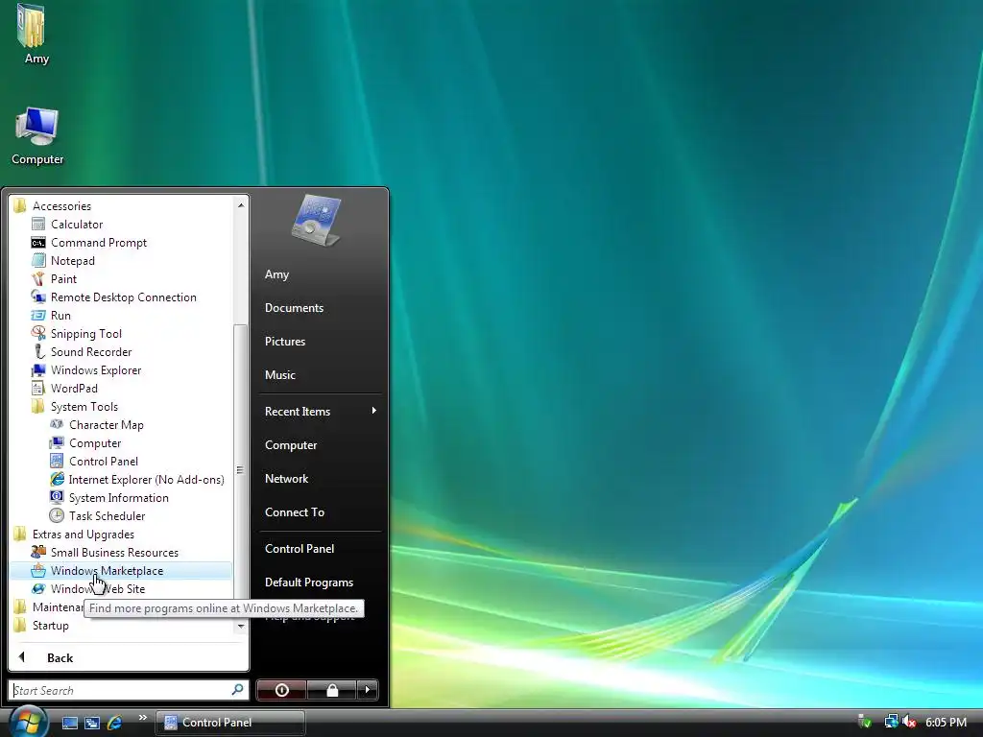Open Documents from the Start menu
This screenshot has height=737, width=983.
[x=294, y=308]
